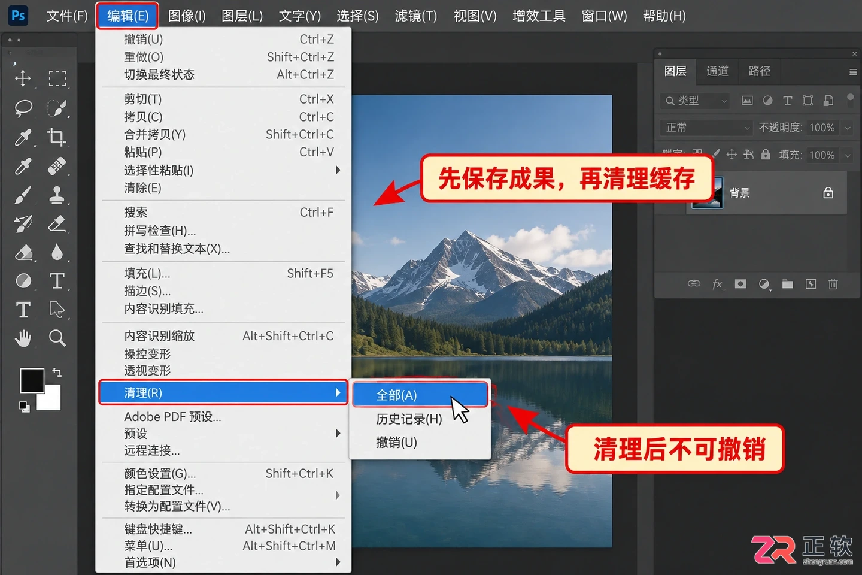Expand the 填充 fill slider arrow

(x=848, y=155)
